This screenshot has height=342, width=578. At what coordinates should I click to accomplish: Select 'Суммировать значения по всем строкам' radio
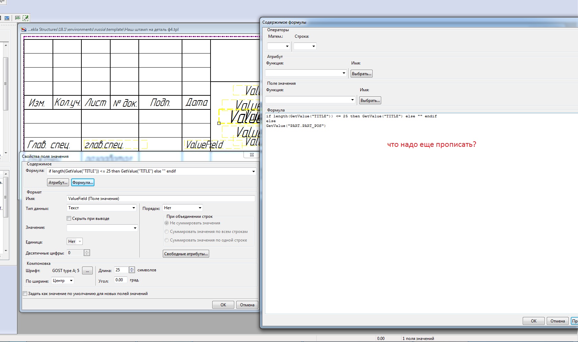167,232
